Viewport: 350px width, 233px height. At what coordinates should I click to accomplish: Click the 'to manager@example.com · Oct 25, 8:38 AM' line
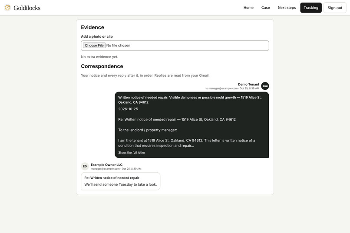tap(232, 88)
